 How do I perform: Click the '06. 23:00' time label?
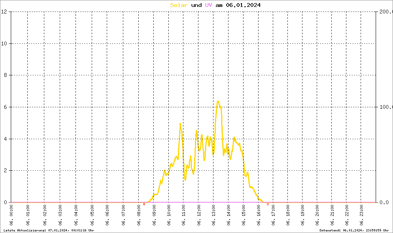(361, 215)
